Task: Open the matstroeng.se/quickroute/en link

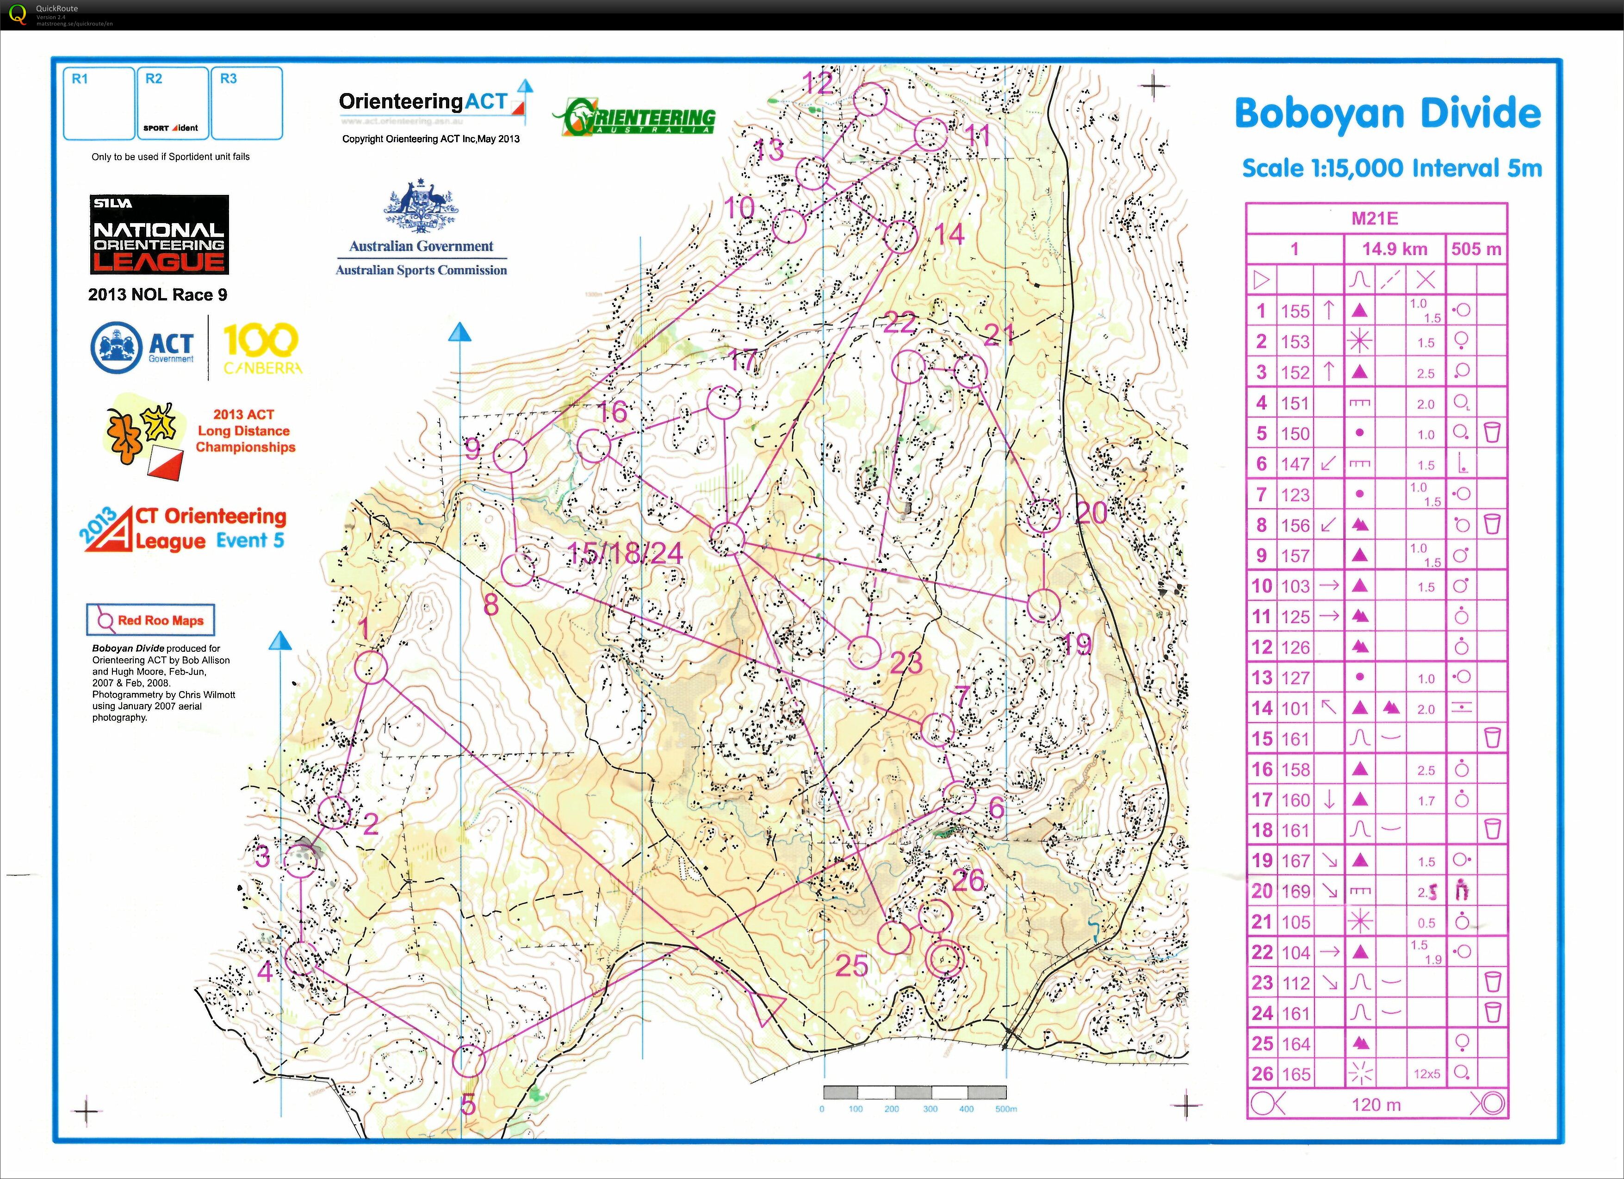Action: tap(74, 24)
